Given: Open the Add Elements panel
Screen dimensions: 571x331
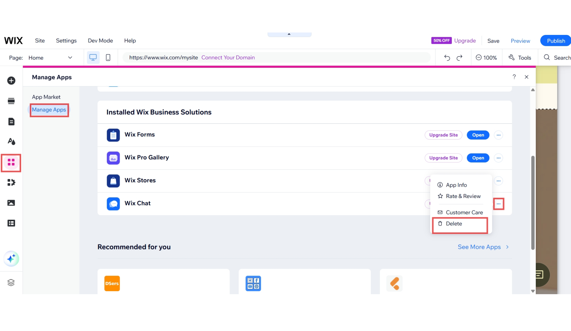Looking at the screenshot, I should tap(11, 81).
